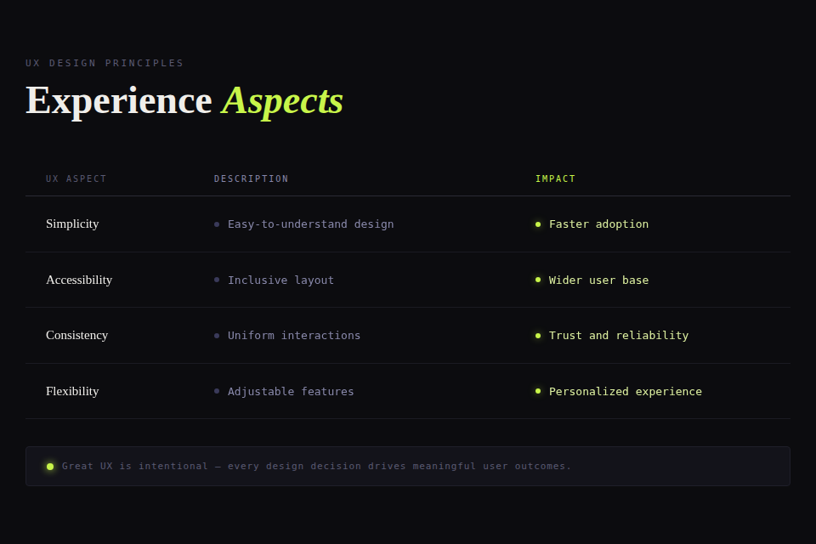Click the Simplicity row label

point(72,224)
